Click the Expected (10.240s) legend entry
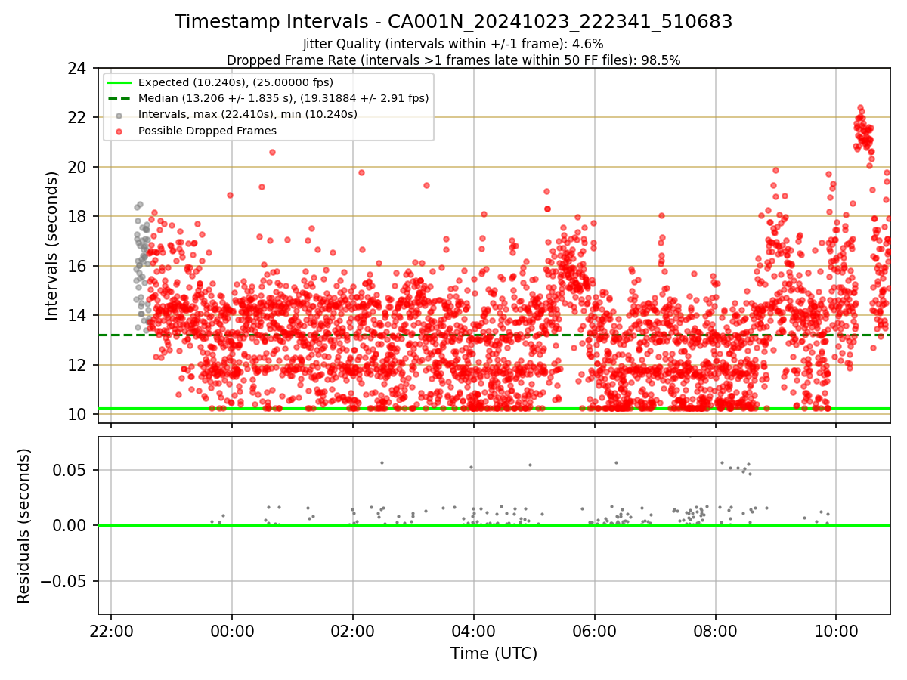This screenshot has height=680, width=907. click(236, 82)
